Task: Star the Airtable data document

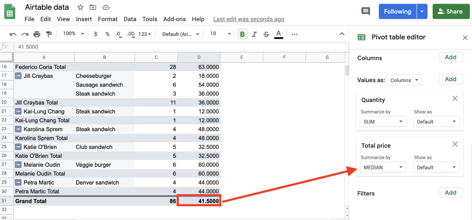Action: (x=80, y=7)
